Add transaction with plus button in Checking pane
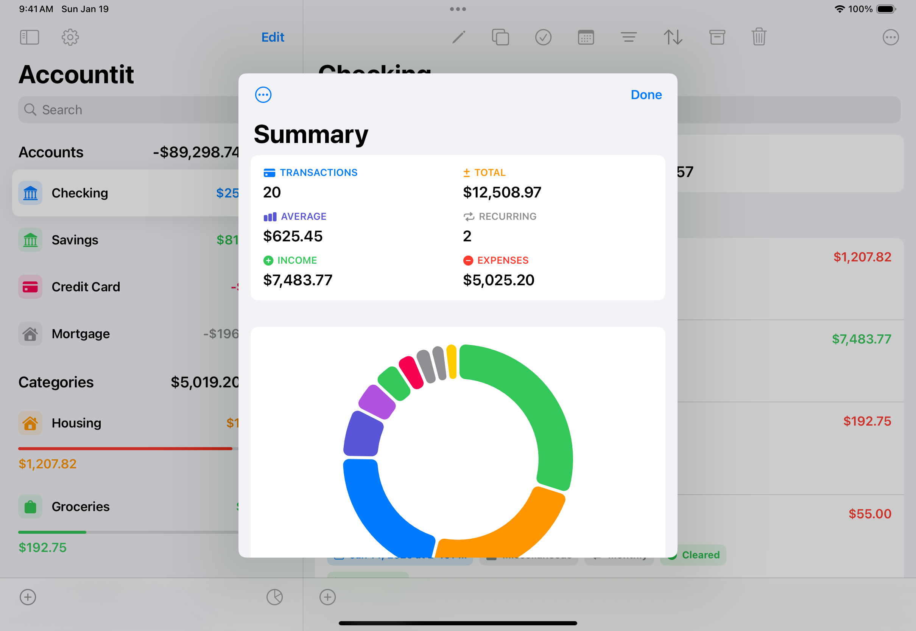The height and width of the screenshot is (631, 916). [327, 597]
